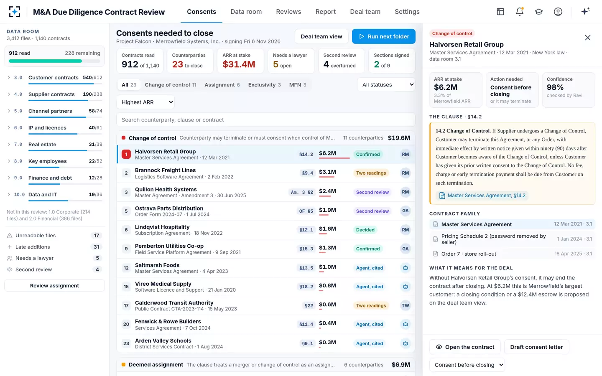Click the Unreadable files warning icon
The width and height of the screenshot is (602, 376).
tap(10, 236)
